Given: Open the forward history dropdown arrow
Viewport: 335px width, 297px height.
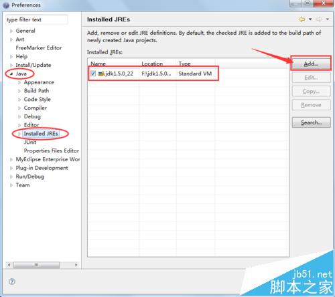Looking at the screenshot, I should pos(328,19).
